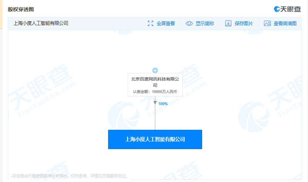Click the disclaimer text about 天眼查数据库
This screenshot has height=182, width=308.
pos(70,176)
